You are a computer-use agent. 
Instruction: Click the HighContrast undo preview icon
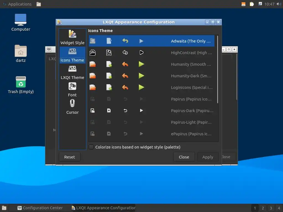pyautogui.click(x=125, y=53)
